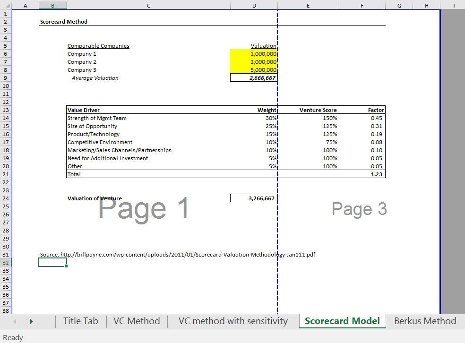Viewport: 465px width, 343px height.
Task: Click the Valuation column heading cell
Action: (x=263, y=46)
